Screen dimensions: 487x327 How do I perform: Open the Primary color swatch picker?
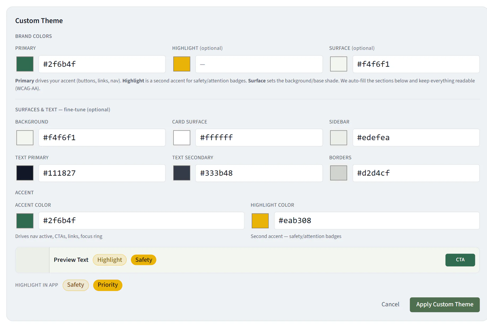pyautogui.click(x=25, y=64)
